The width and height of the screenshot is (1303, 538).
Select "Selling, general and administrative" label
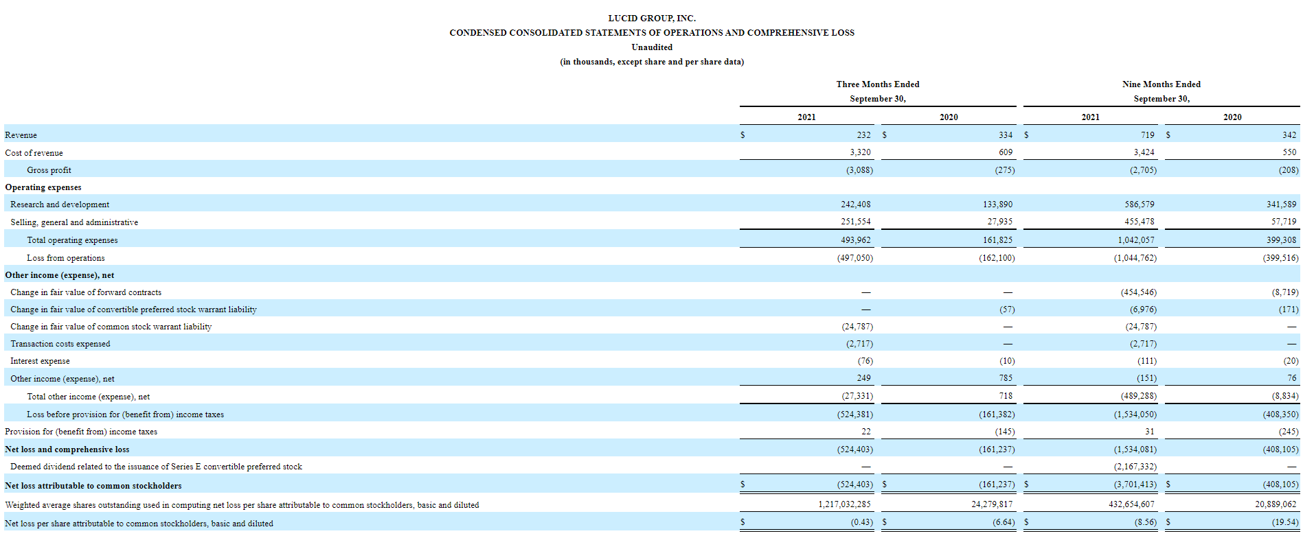(x=74, y=222)
